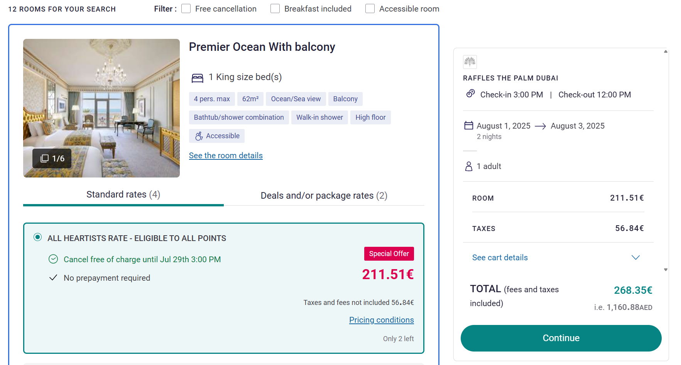Click the Raffles hotel logo icon

[470, 62]
